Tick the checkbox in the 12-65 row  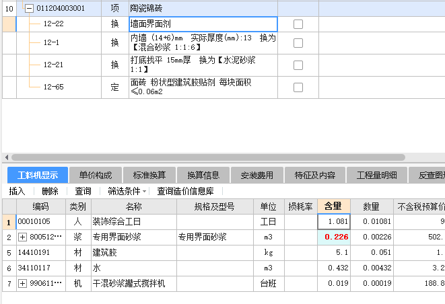298,87
